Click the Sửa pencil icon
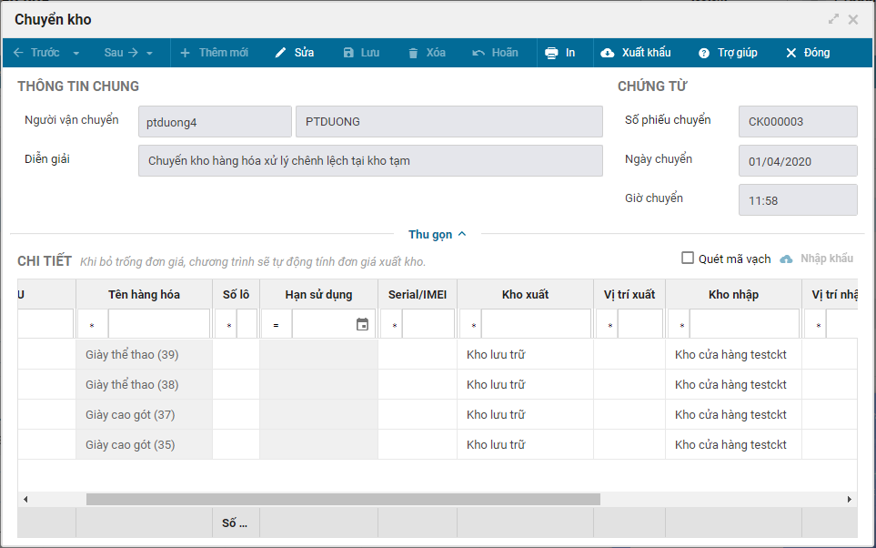This screenshot has height=548, width=876. pyautogui.click(x=280, y=53)
